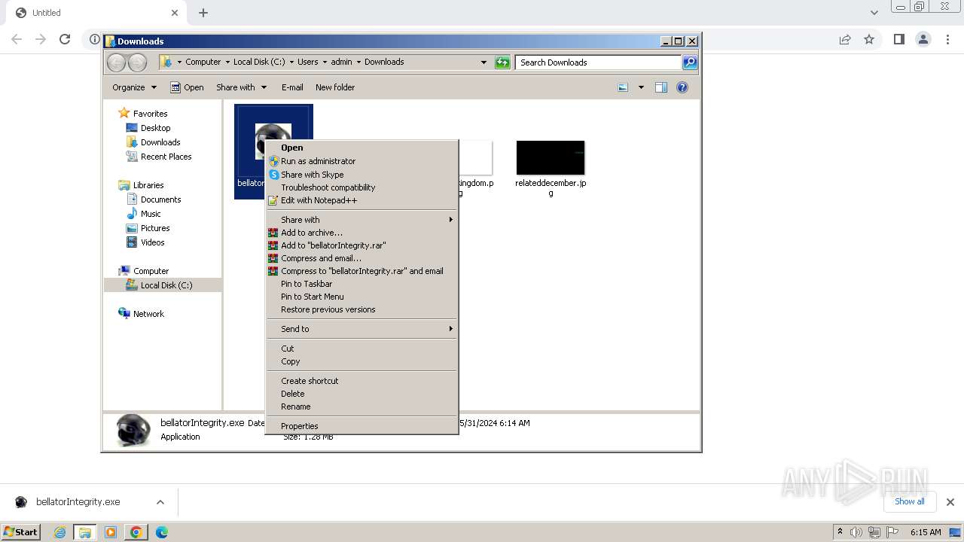Bookmark this page with star icon
Screen dimensions: 964x542
pos(869,39)
